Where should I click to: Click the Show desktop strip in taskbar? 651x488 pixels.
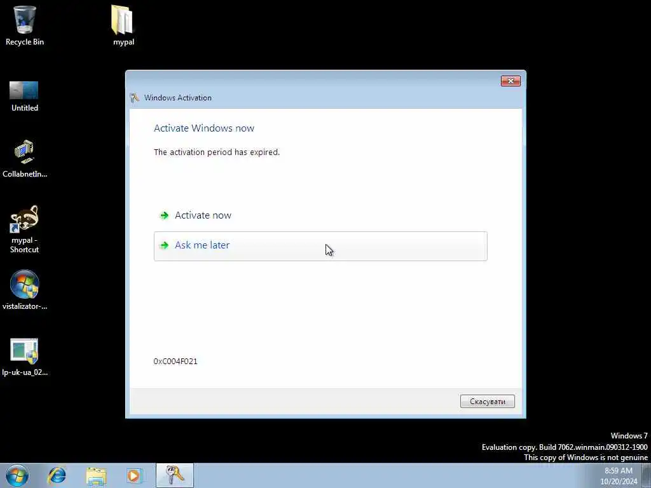point(647,475)
